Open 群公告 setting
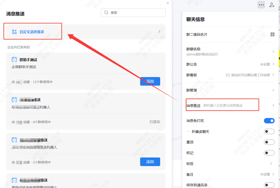The height and width of the screenshot is (188, 280). 230,64
